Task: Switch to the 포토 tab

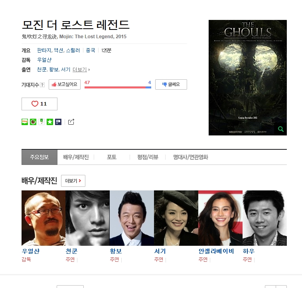Action: pyautogui.click(x=112, y=157)
